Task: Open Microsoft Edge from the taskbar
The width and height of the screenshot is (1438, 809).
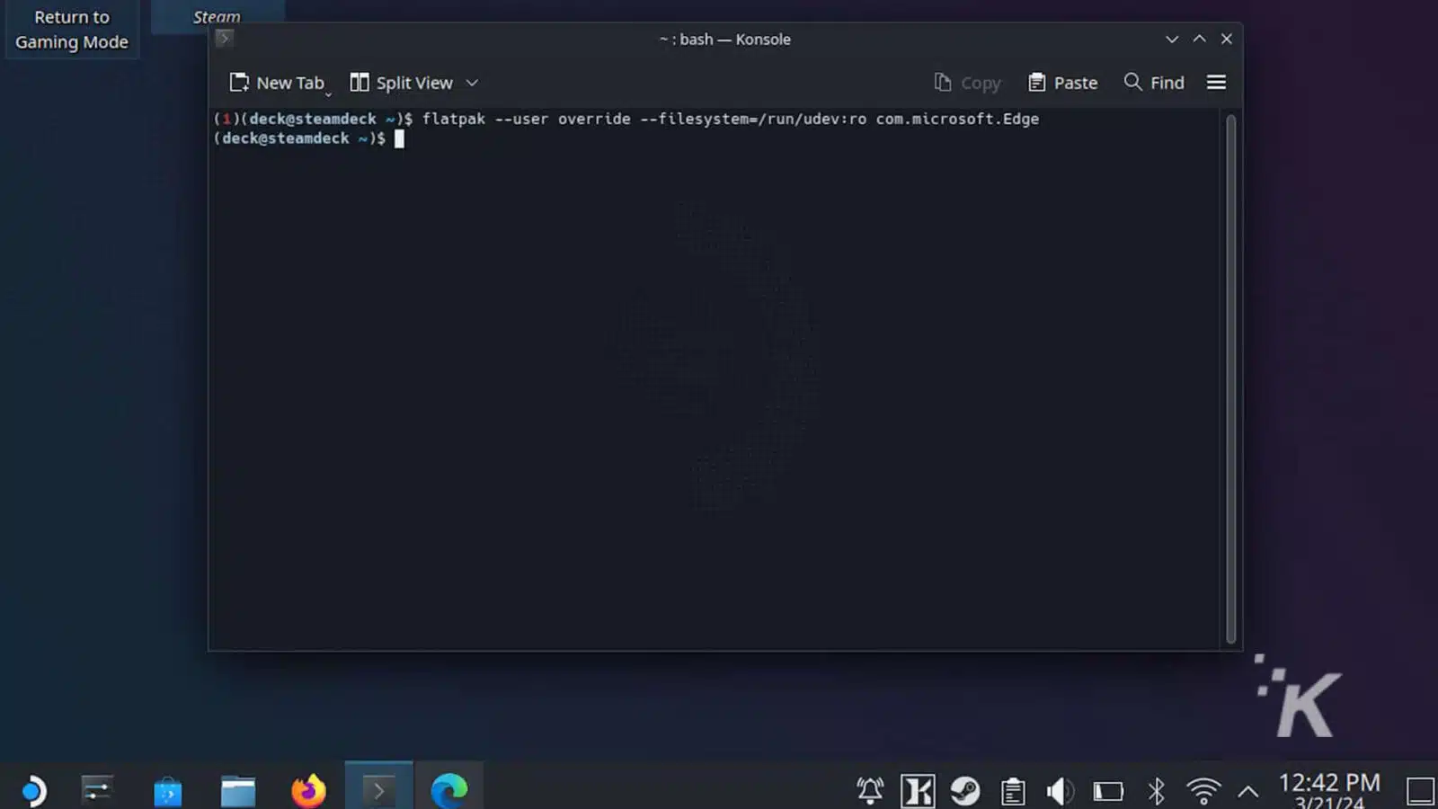Action: 449,791
